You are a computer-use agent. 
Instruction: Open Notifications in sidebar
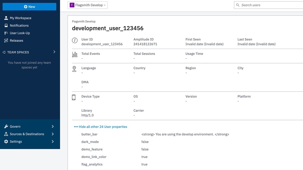19,25
